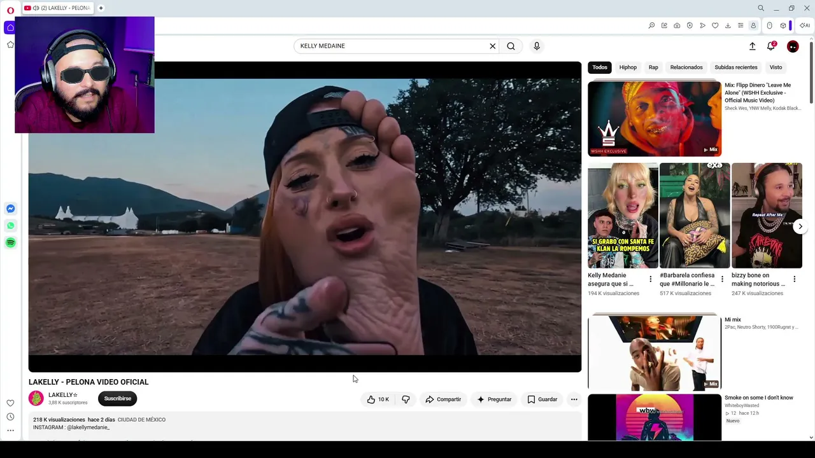The image size is (815, 458).
Task: Open Bookmarks star in Opera sidebar
Action: [x=10, y=45]
